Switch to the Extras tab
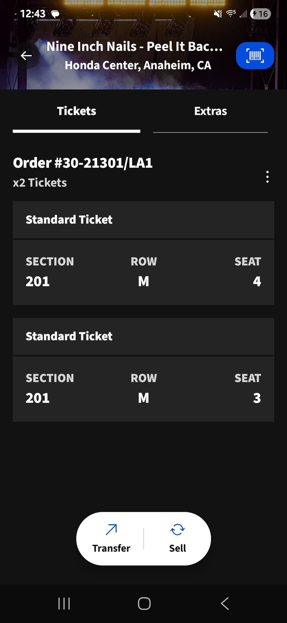This screenshot has width=287, height=623. click(x=211, y=111)
